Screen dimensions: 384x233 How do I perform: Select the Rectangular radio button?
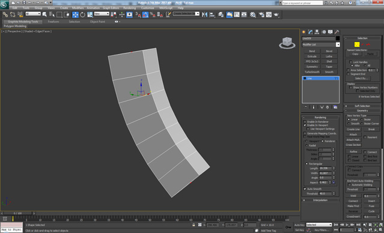306,164
